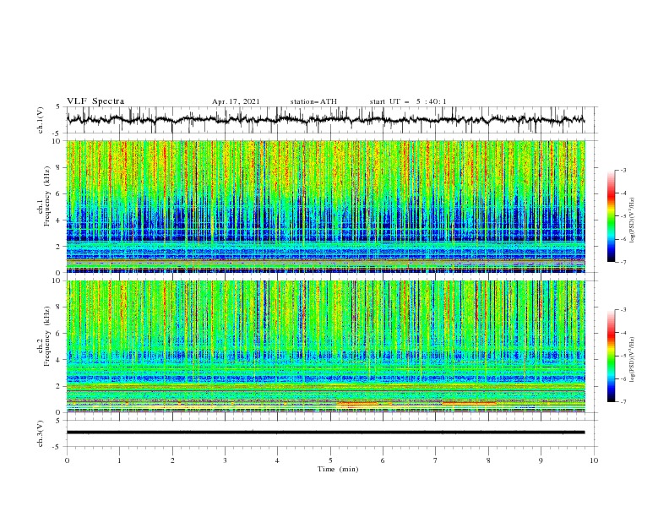Click time axis tick "9"
669x517 pixels.
pyautogui.click(x=541, y=460)
